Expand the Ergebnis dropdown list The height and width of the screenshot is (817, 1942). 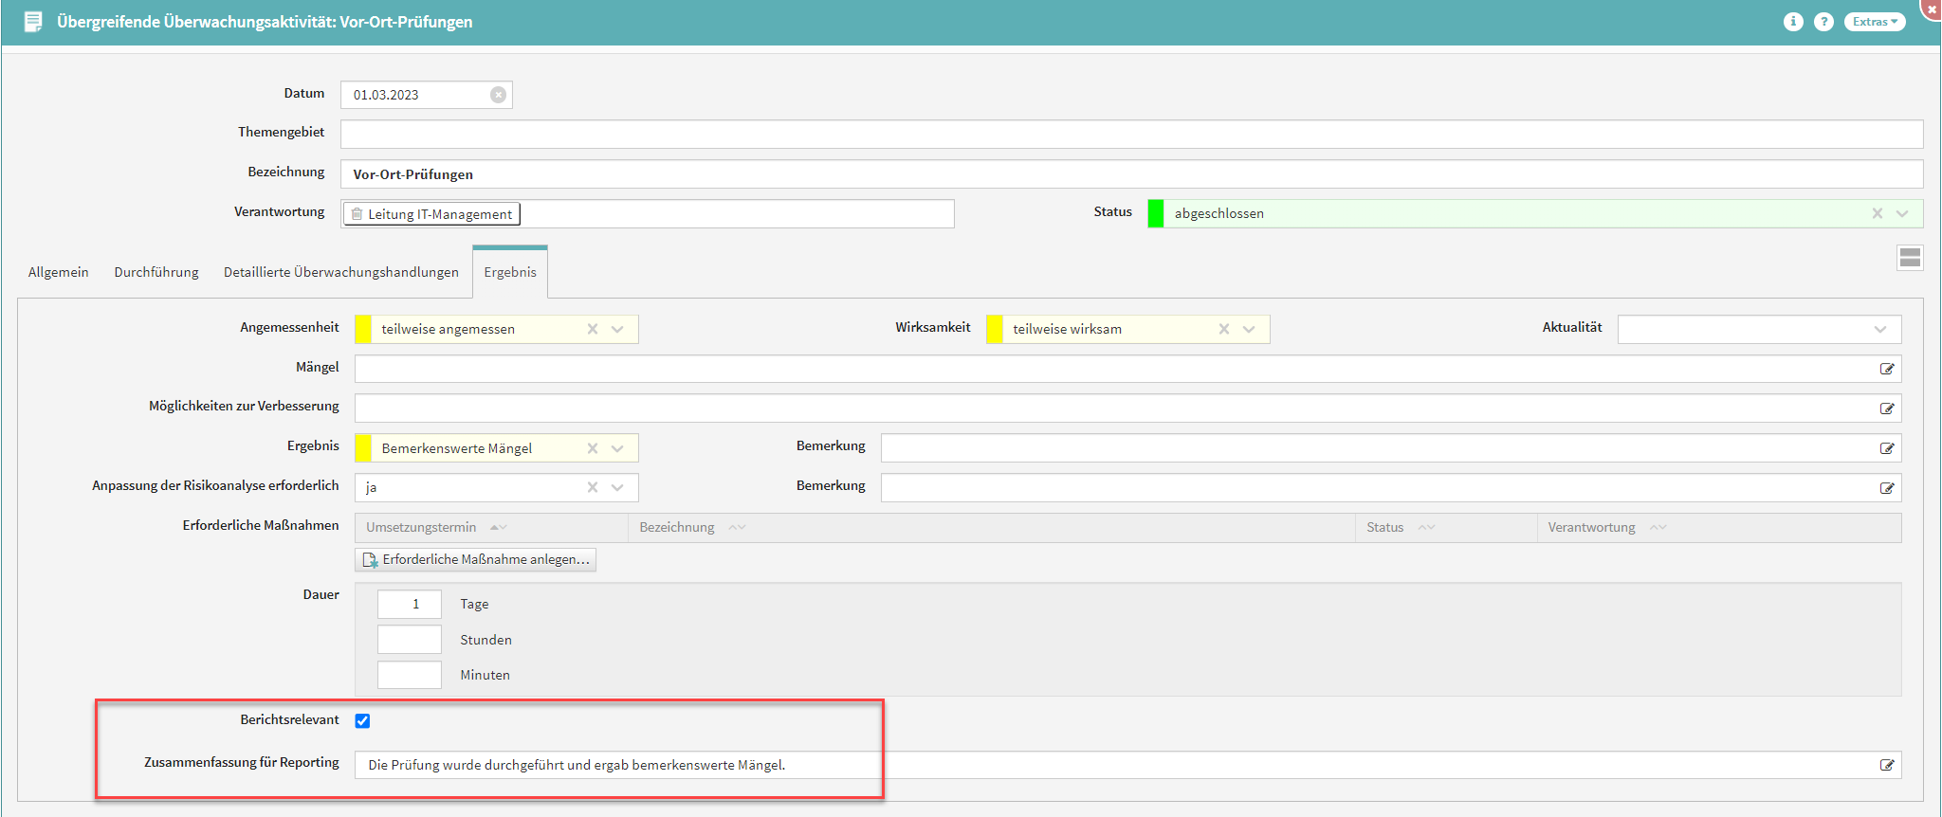(x=618, y=448)
